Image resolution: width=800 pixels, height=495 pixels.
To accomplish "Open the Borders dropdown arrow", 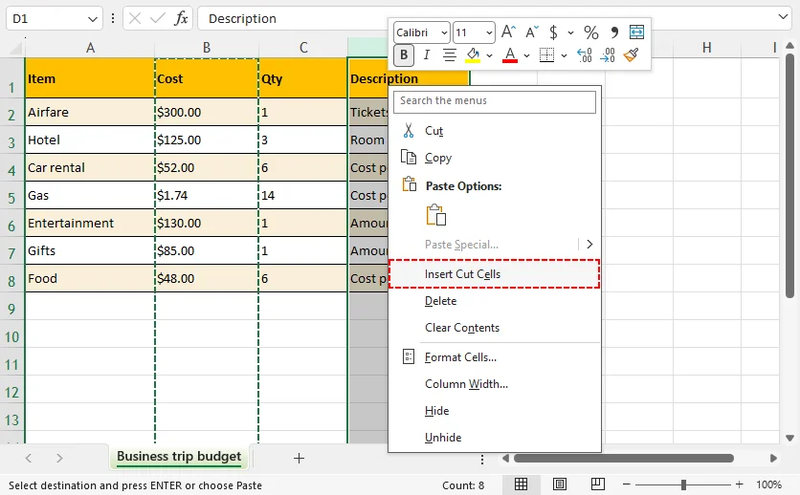I will 564,55.
